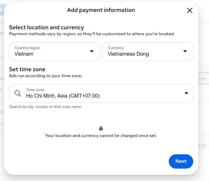Expand the Country/region dropdown arrow

tap(92, 51)
